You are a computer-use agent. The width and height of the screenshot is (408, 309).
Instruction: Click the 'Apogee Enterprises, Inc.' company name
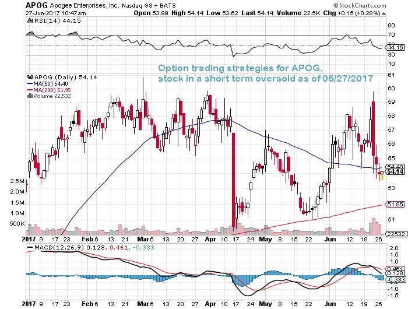click(85, 5)
